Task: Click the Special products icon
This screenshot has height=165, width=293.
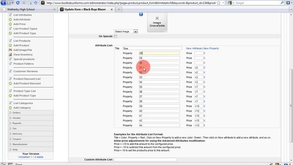Action: 10,59
